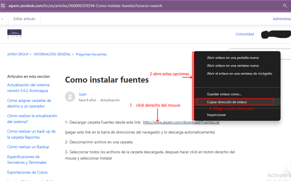This screenshot has height=181, width=291.
Task: Click Juan's avatar image
Action: click(70, 97)
